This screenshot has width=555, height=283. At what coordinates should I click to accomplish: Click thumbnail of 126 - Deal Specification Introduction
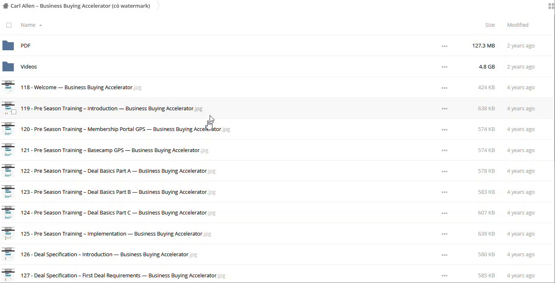point(8,254)
